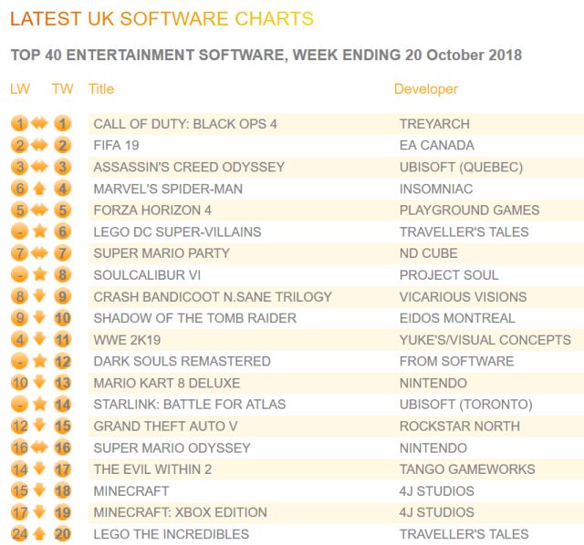Click the star icon beside Dark Souls Remastered

pos(40,362)
